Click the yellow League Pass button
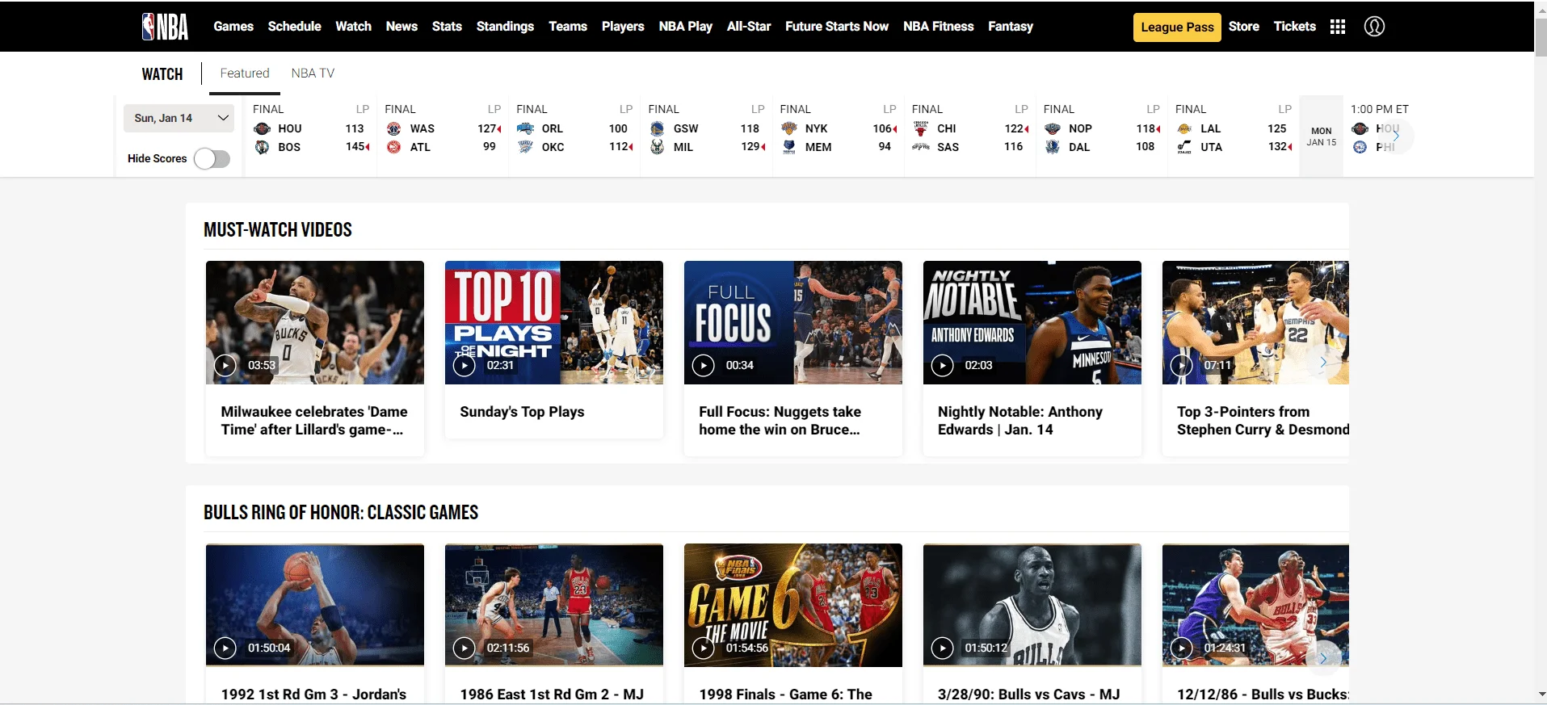 [x=1177, y=27]
